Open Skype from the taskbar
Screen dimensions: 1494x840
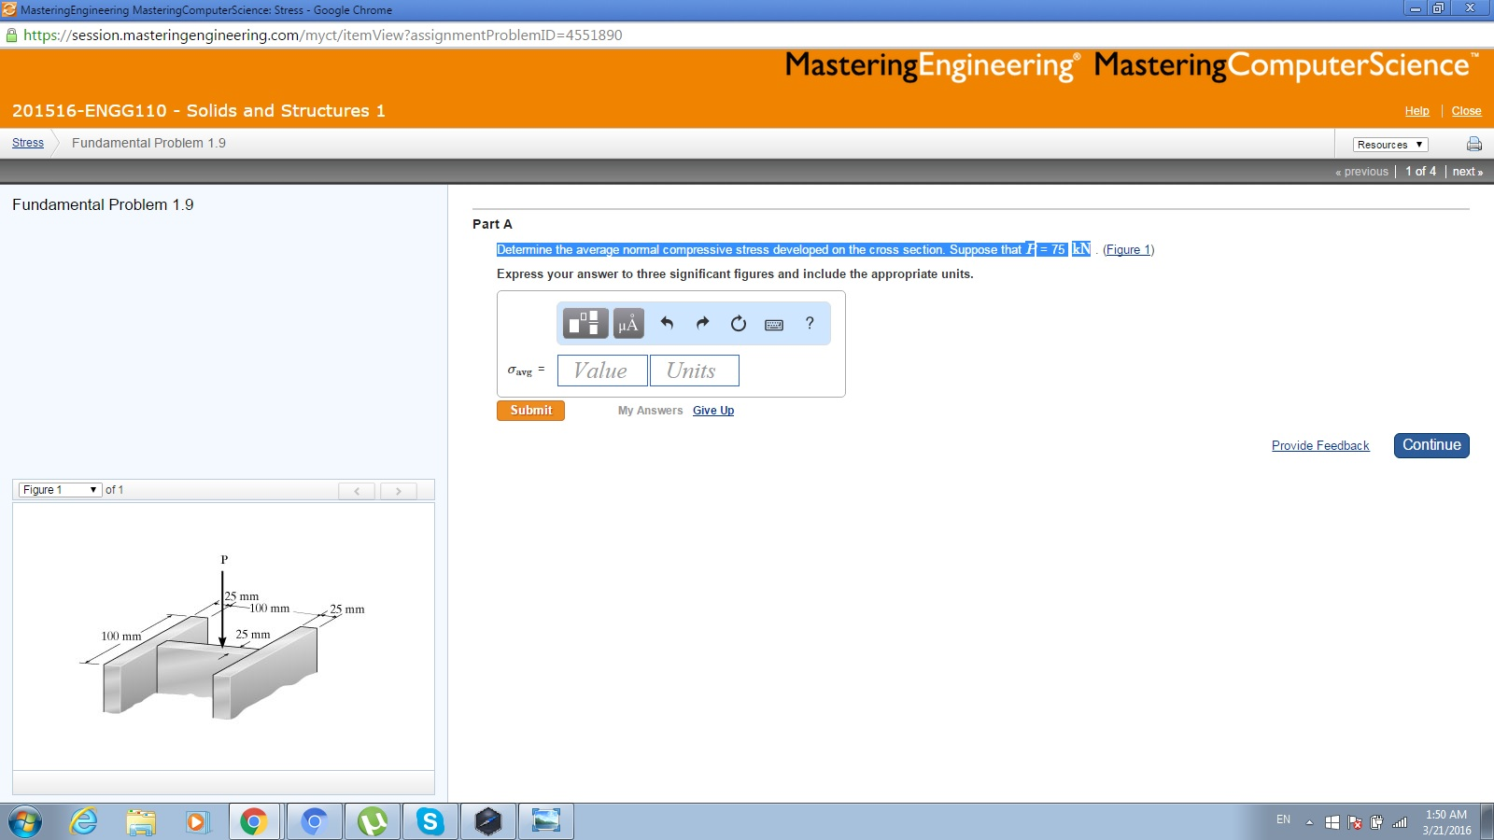[430, 821]
